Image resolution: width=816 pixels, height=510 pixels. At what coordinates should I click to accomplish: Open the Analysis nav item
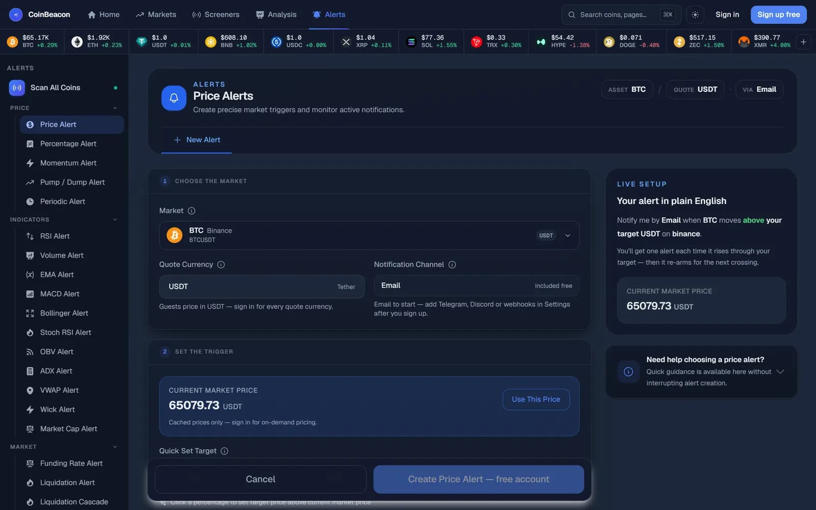[x=276, y=15]
